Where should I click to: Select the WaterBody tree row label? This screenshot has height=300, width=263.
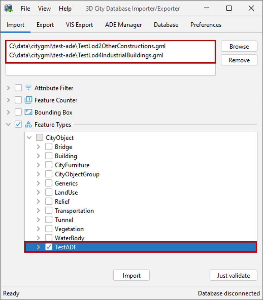point(69,238)
